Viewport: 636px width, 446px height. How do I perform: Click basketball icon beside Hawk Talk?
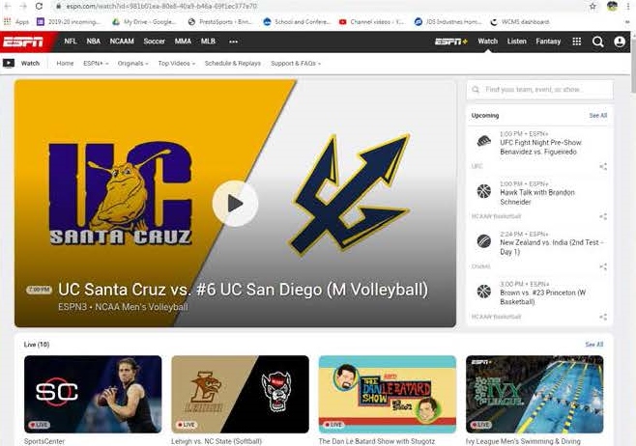(483, 191)
